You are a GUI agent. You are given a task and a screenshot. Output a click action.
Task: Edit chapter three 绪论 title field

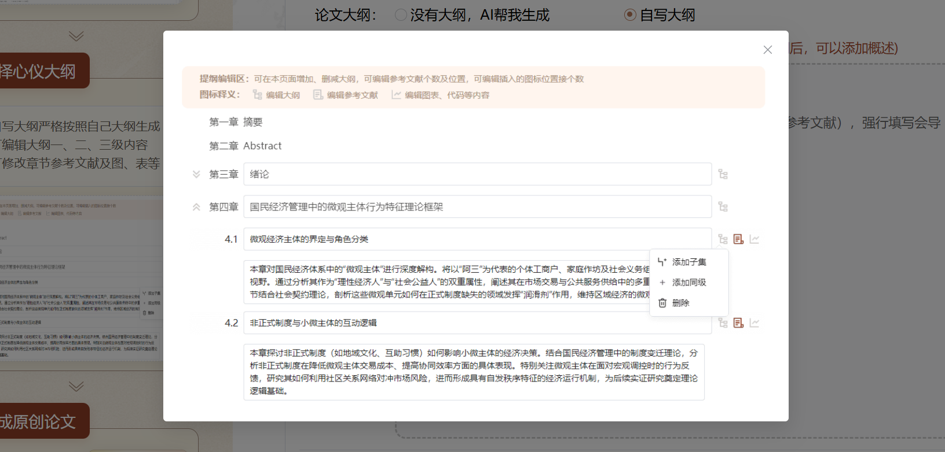coord(478,174)
